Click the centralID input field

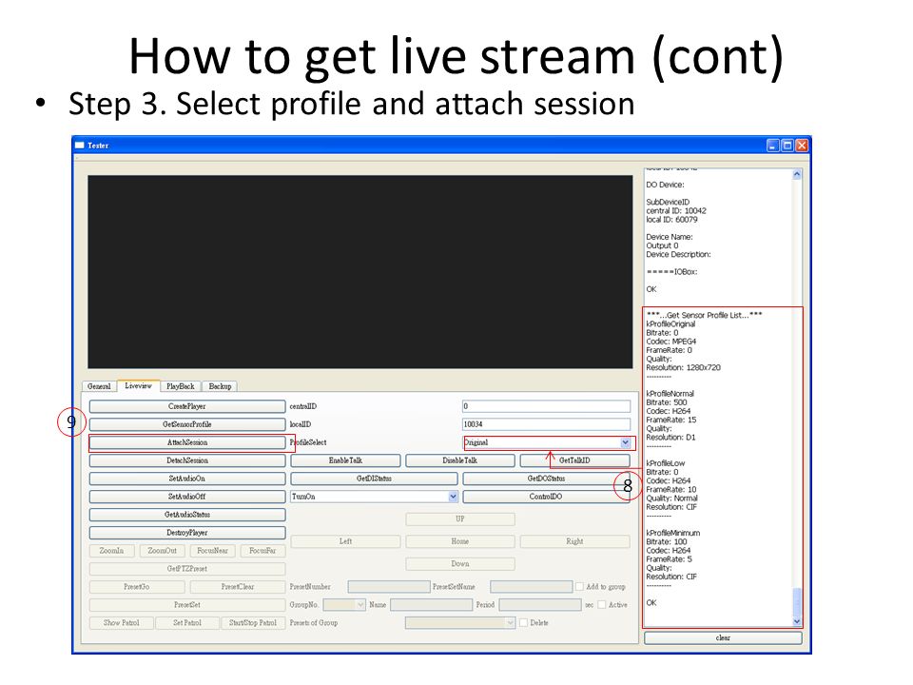[x=546, y=406]
